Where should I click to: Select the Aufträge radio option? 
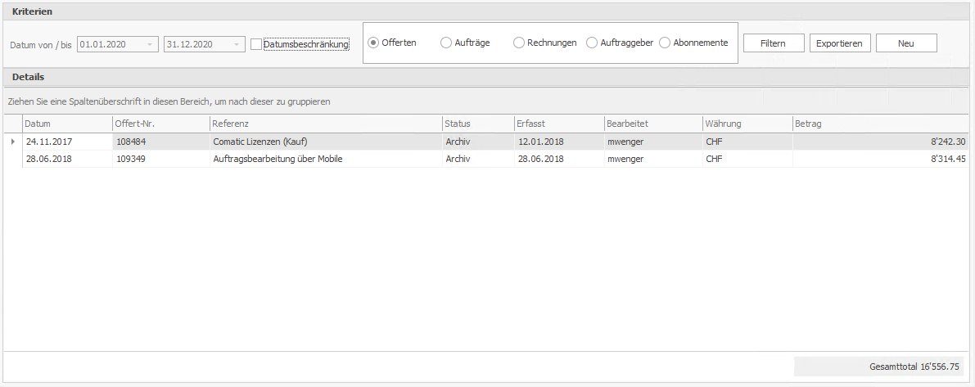[x=446, y=43]
